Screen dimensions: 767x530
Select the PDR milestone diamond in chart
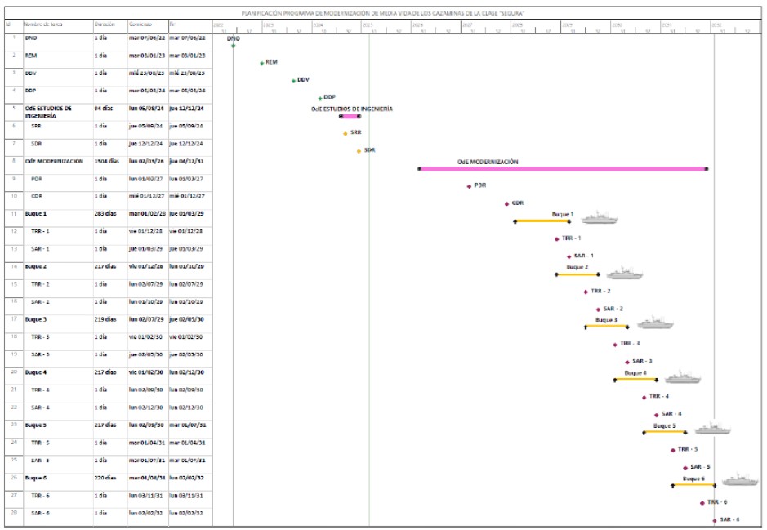coord(469,186)
